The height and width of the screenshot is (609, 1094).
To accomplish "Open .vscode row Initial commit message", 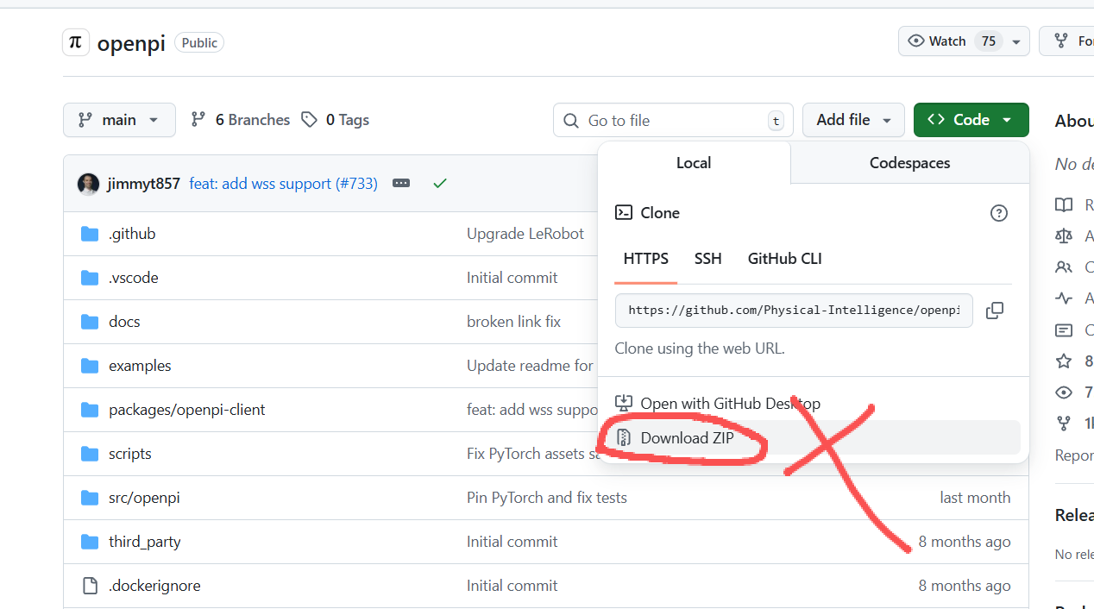I will pos(512,278).
